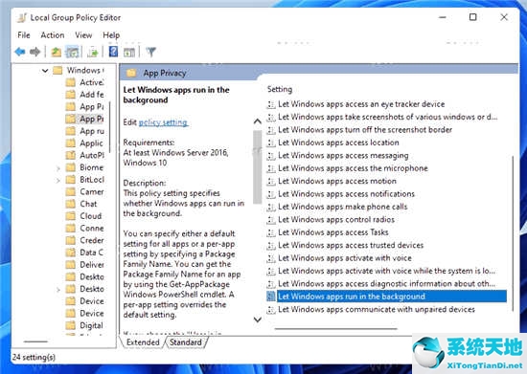Click the settings list vertical scrollbar
Screen dimensions: 527x374
(x=514, y=233)
